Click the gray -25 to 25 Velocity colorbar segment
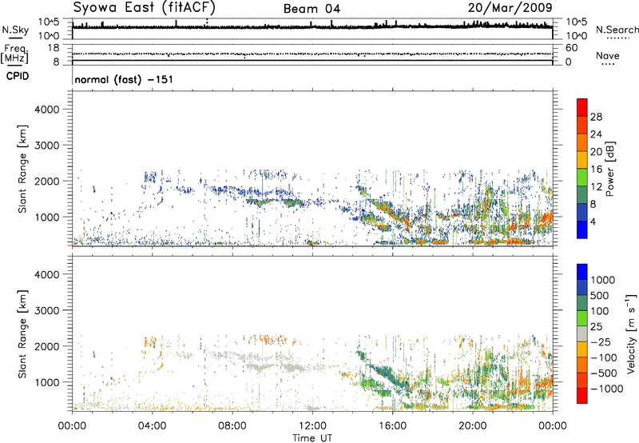Screen dimensions: 639x443 [x=582, y=333]
